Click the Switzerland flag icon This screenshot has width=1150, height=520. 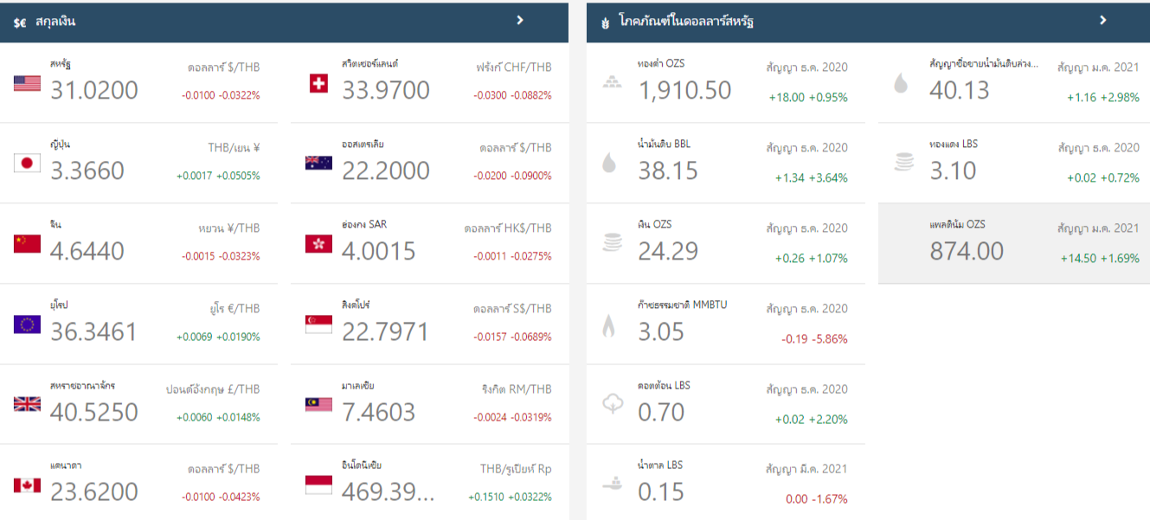pos(318,83)
